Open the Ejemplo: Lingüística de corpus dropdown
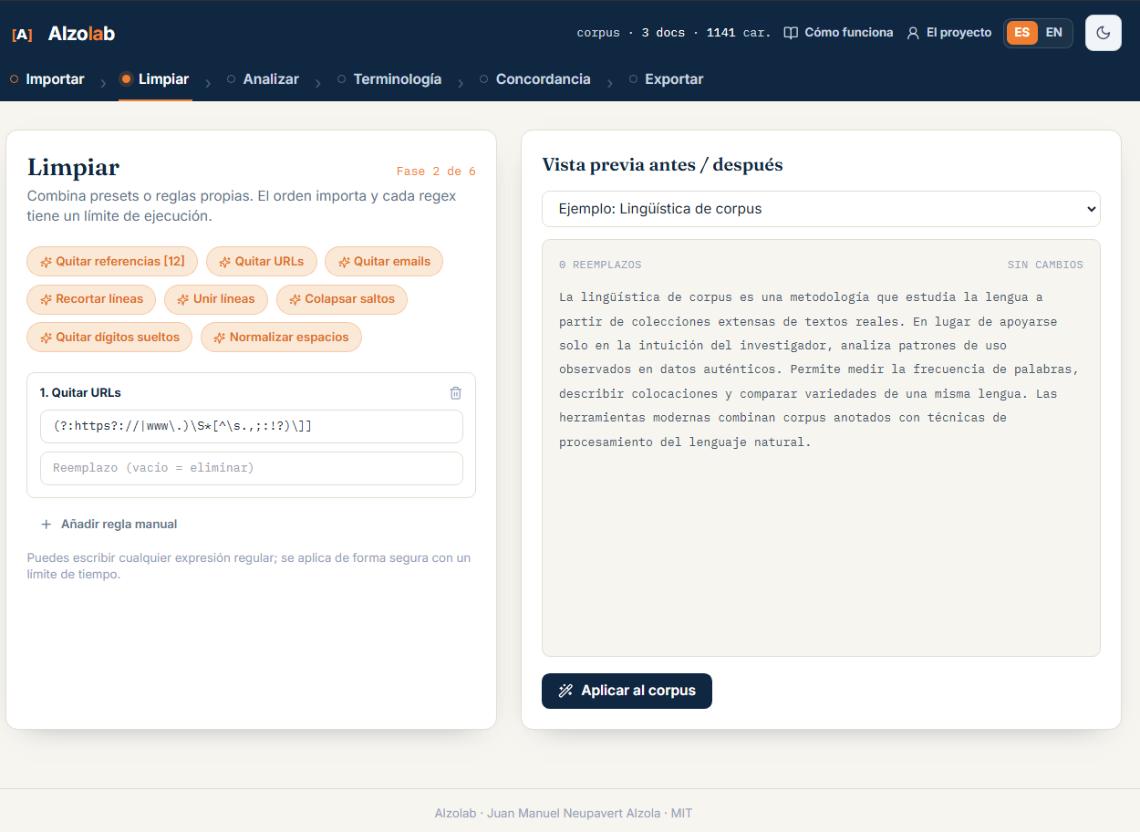Image resolution: width=1140 pixels, height=832 pixels. [x=821, y=209]
